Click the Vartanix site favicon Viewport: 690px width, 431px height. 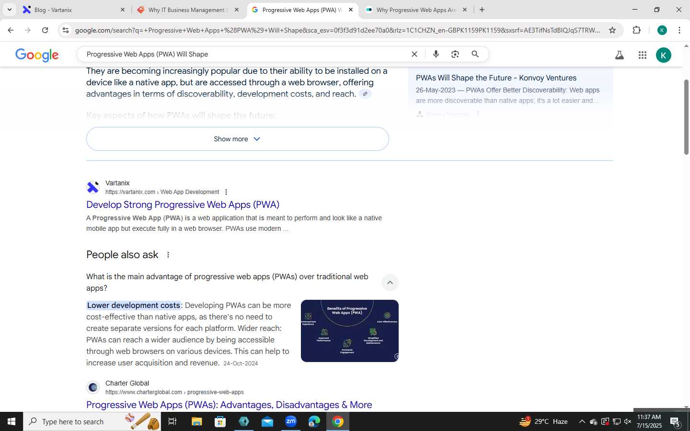point(93,187)
